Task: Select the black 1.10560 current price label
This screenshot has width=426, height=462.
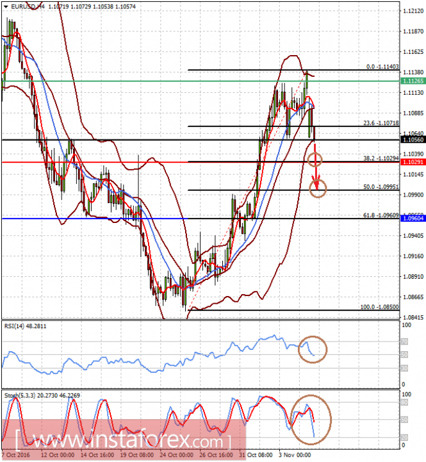Action: pyautogui.click(x=413, y=140)
